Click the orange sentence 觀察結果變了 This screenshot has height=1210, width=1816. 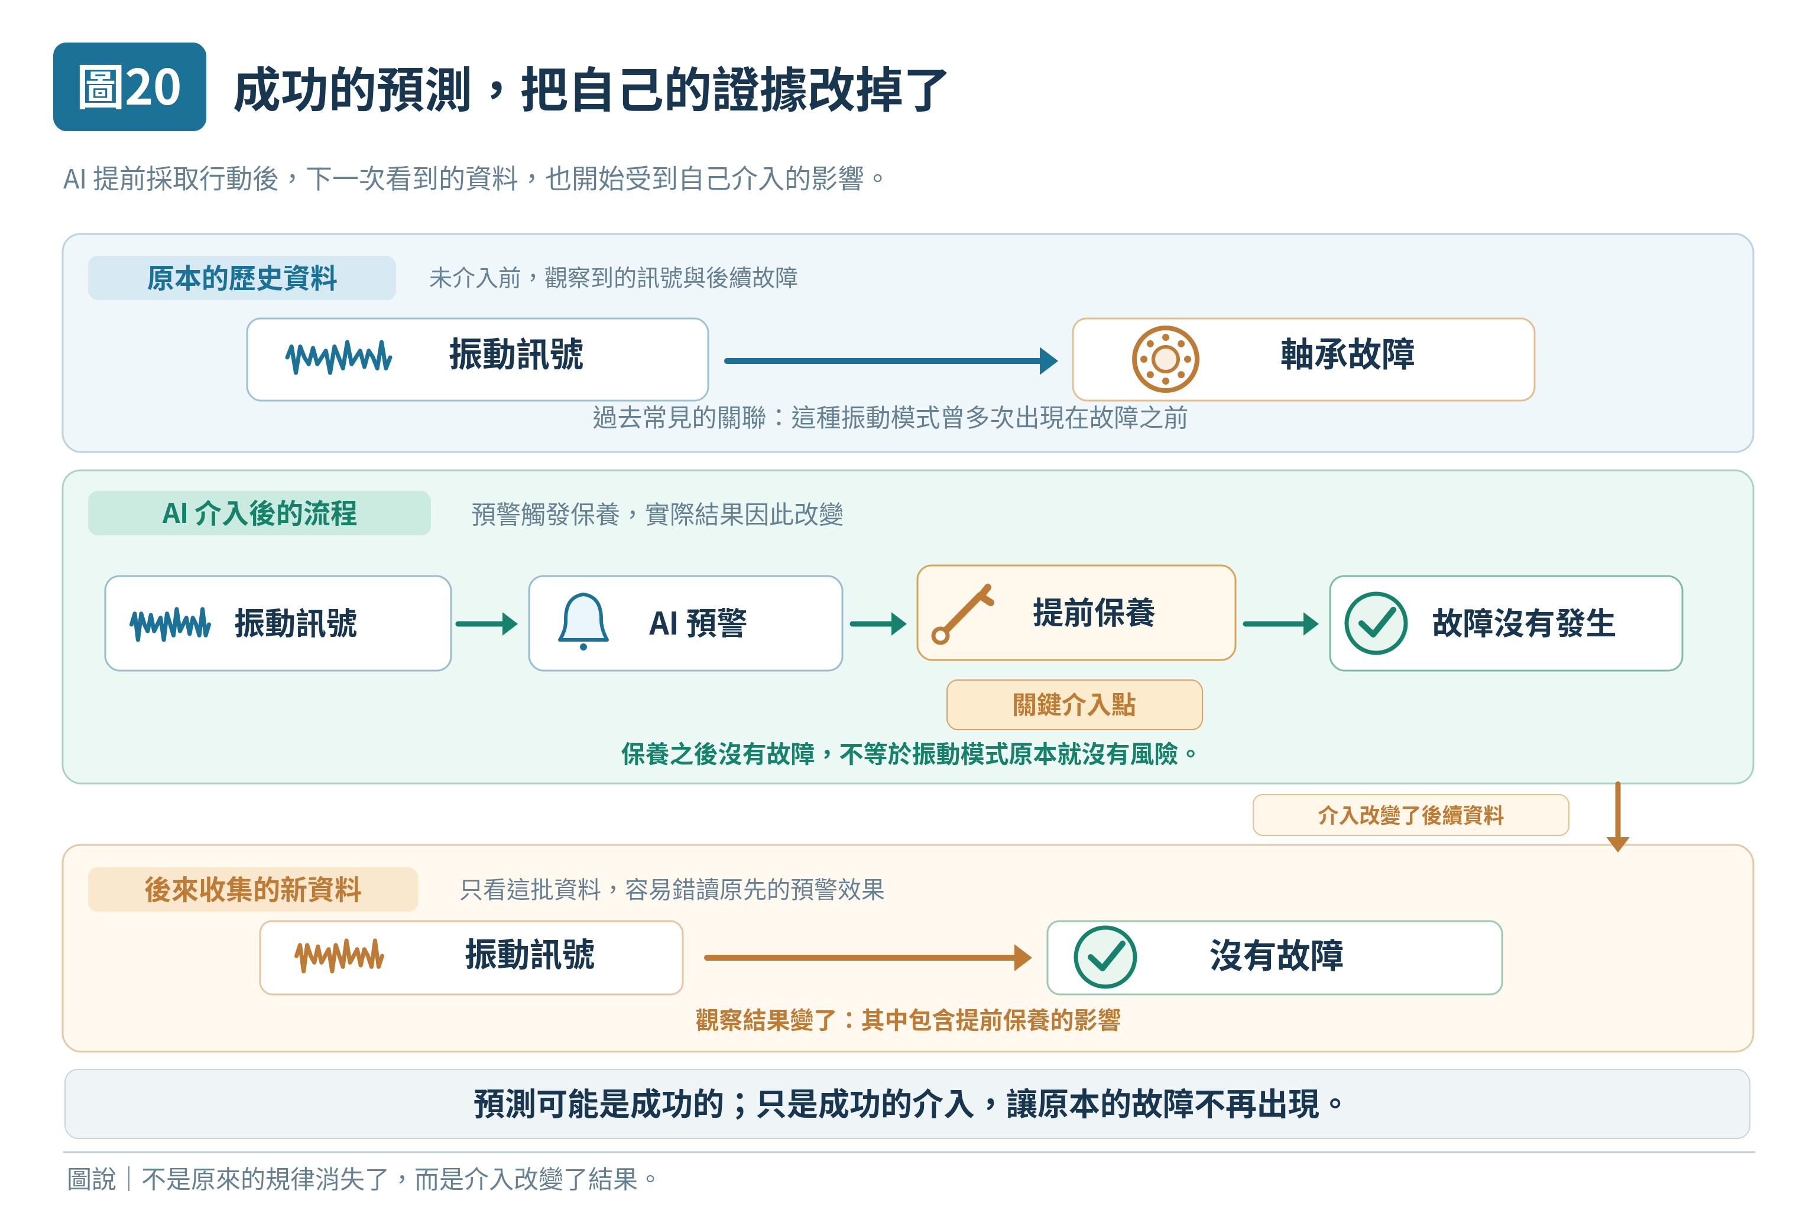(908, 1019)
